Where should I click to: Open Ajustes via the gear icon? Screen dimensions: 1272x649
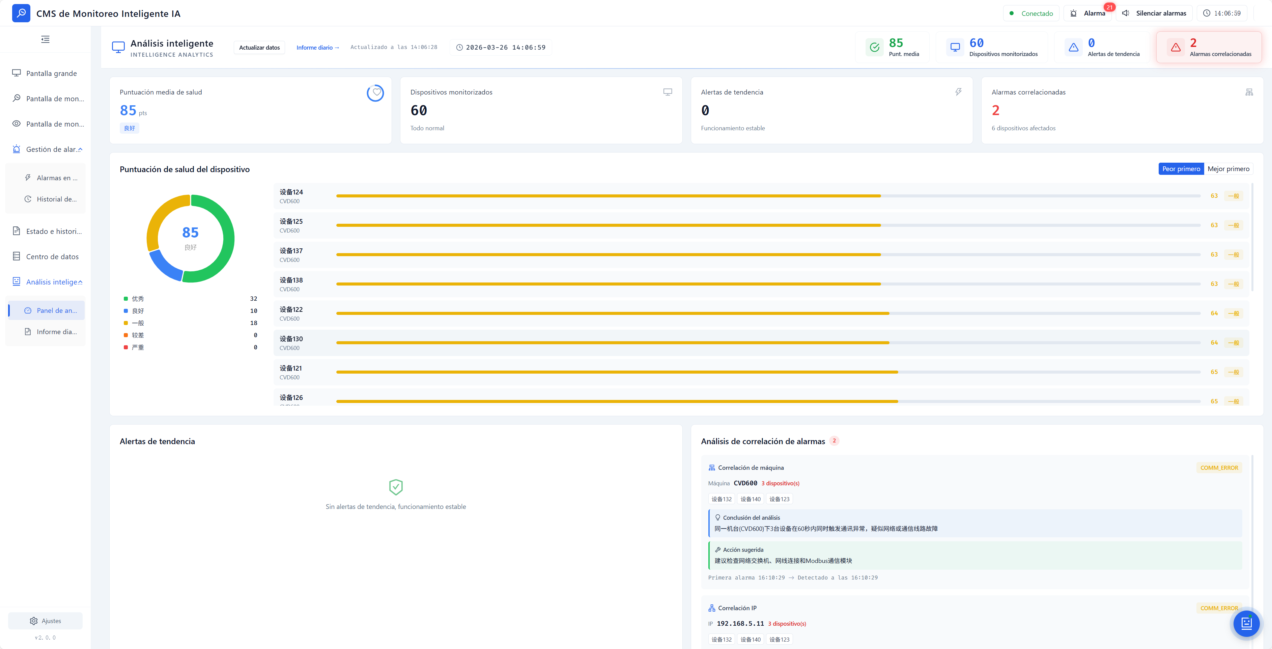pyautogui.click(x=34, y=621)
